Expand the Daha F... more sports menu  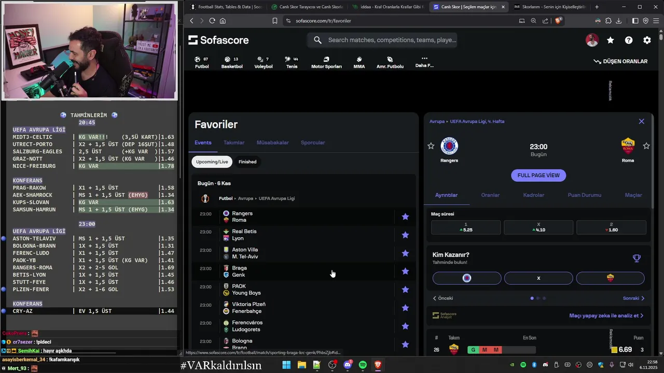click(424, 62)
